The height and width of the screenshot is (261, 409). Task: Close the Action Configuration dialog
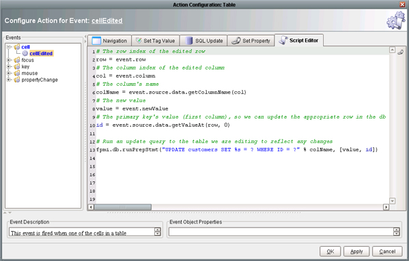[x=402, y=4]
